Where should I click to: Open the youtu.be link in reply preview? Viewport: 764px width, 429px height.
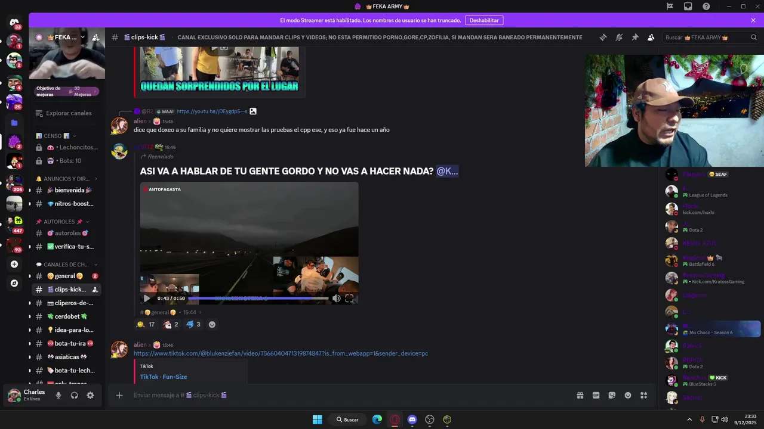[x=212, y=111]
